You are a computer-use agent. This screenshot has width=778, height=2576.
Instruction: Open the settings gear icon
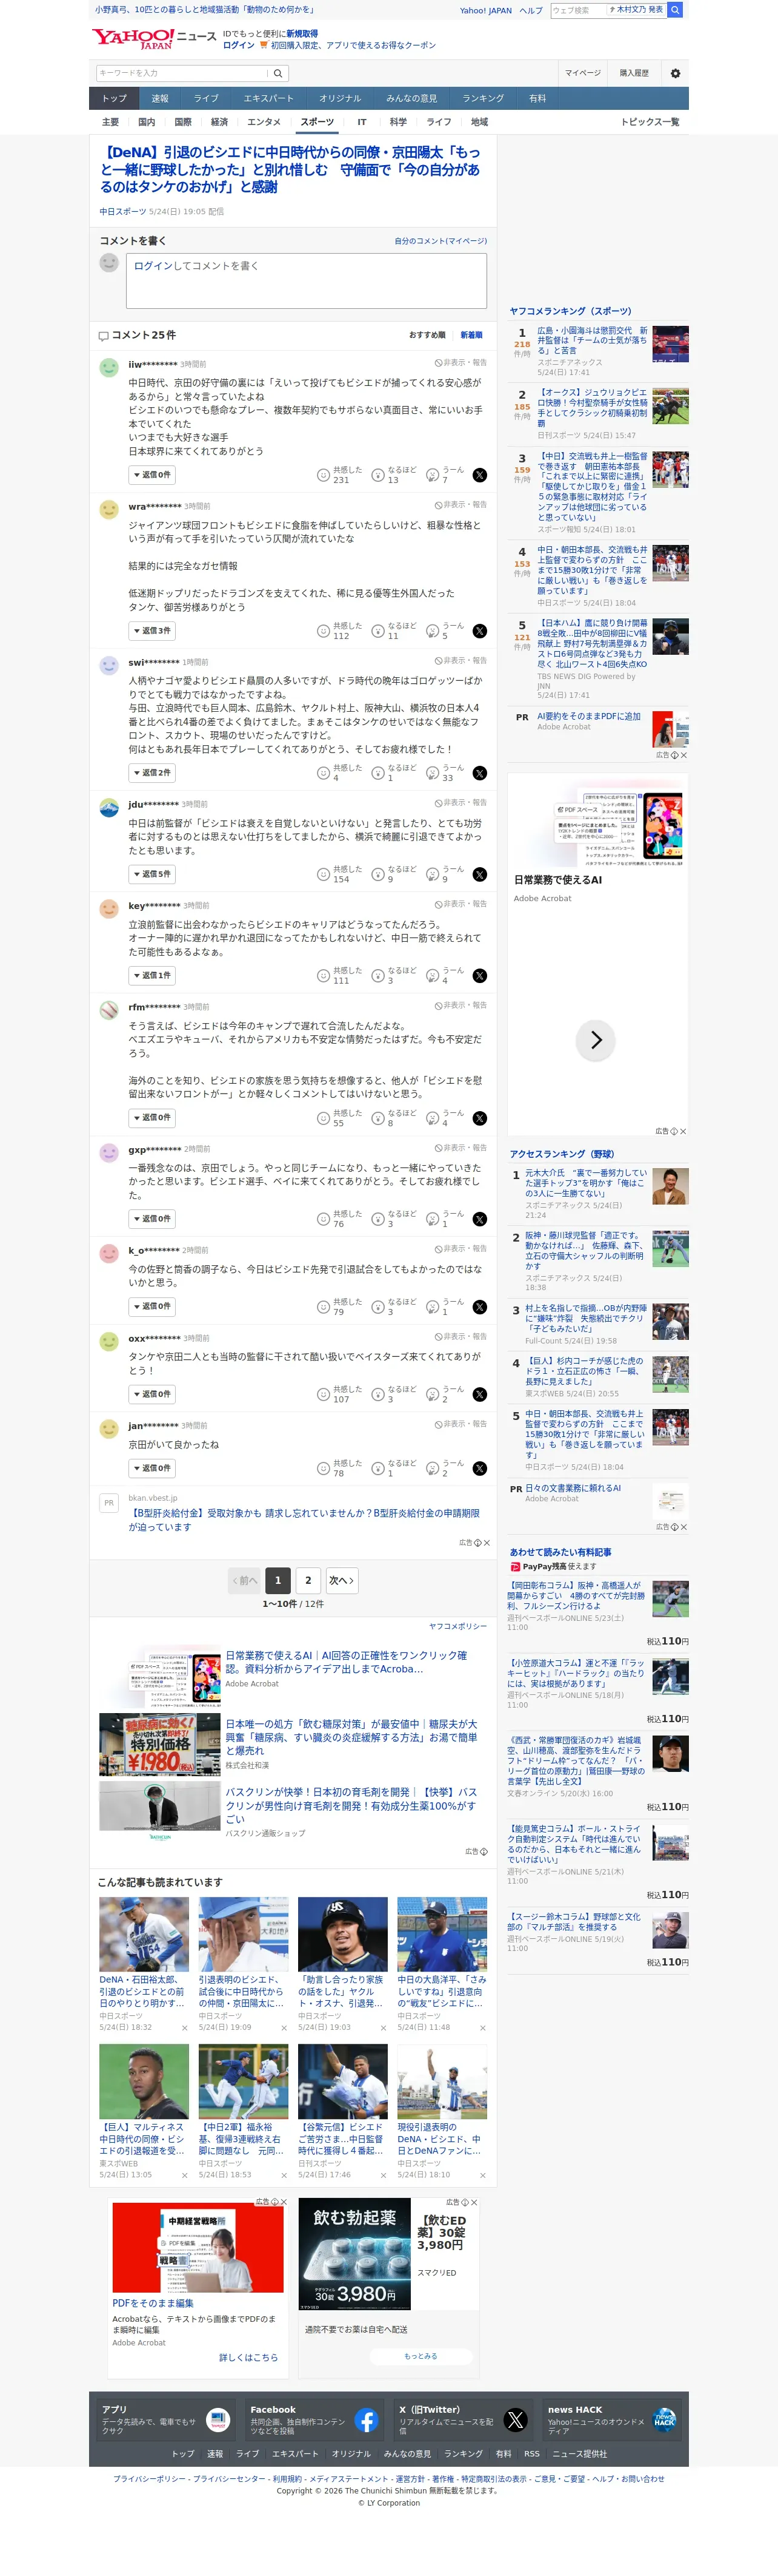click(x=675, y=73)
